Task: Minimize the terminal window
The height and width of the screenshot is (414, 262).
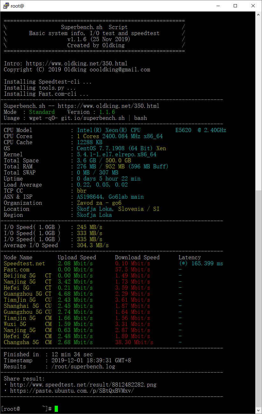Action: pos(218,6)
